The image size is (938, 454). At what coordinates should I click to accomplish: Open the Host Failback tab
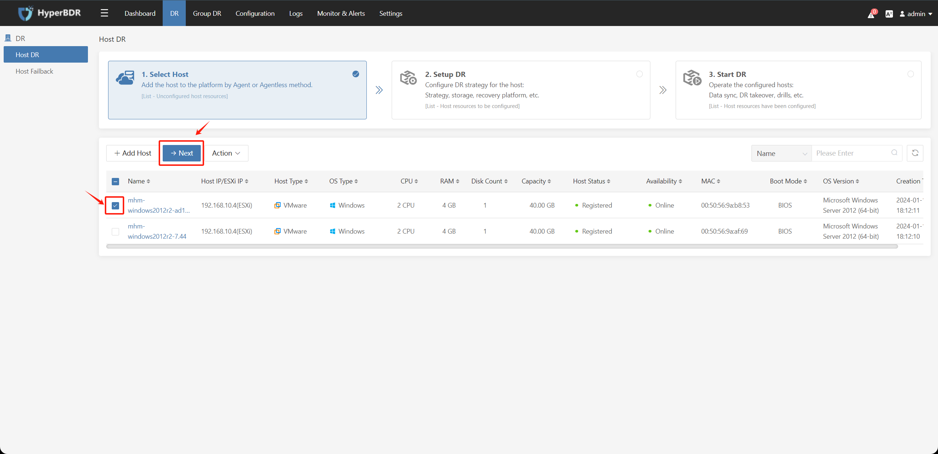coord(34,71)
